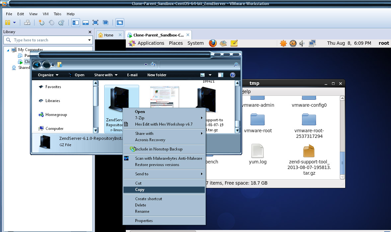Toggle the Explorer preview pane button
The width and height of the screenshot is (391, 232).
pos(221,75)
